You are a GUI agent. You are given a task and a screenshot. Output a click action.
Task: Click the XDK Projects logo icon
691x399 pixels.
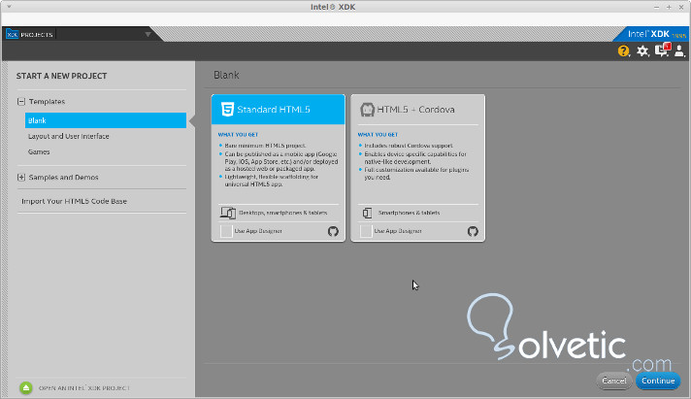coord(12,34)
